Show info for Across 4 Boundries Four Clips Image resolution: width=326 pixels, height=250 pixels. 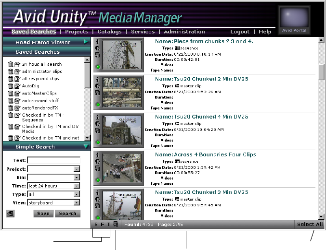(x=97, y=155)
